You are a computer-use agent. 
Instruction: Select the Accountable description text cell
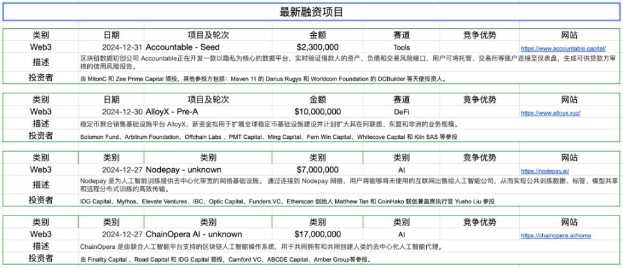[x=347, y=62]
